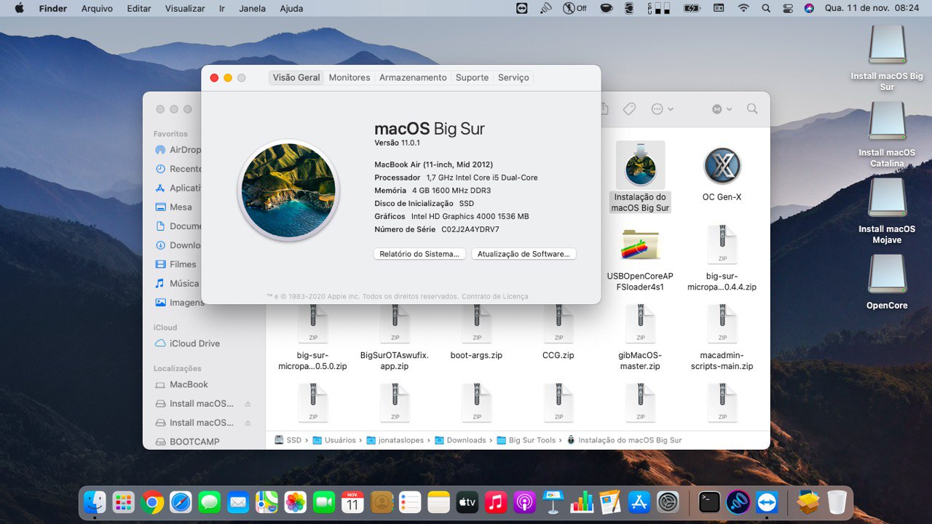
Task: Switch to the Suporte tab
Action: (472, 78)
